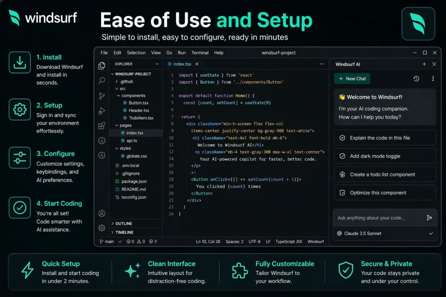This screenshot has width=446, height=297.
Task: Choose Explain the code in this file
Action: click(x=385, y=138)
